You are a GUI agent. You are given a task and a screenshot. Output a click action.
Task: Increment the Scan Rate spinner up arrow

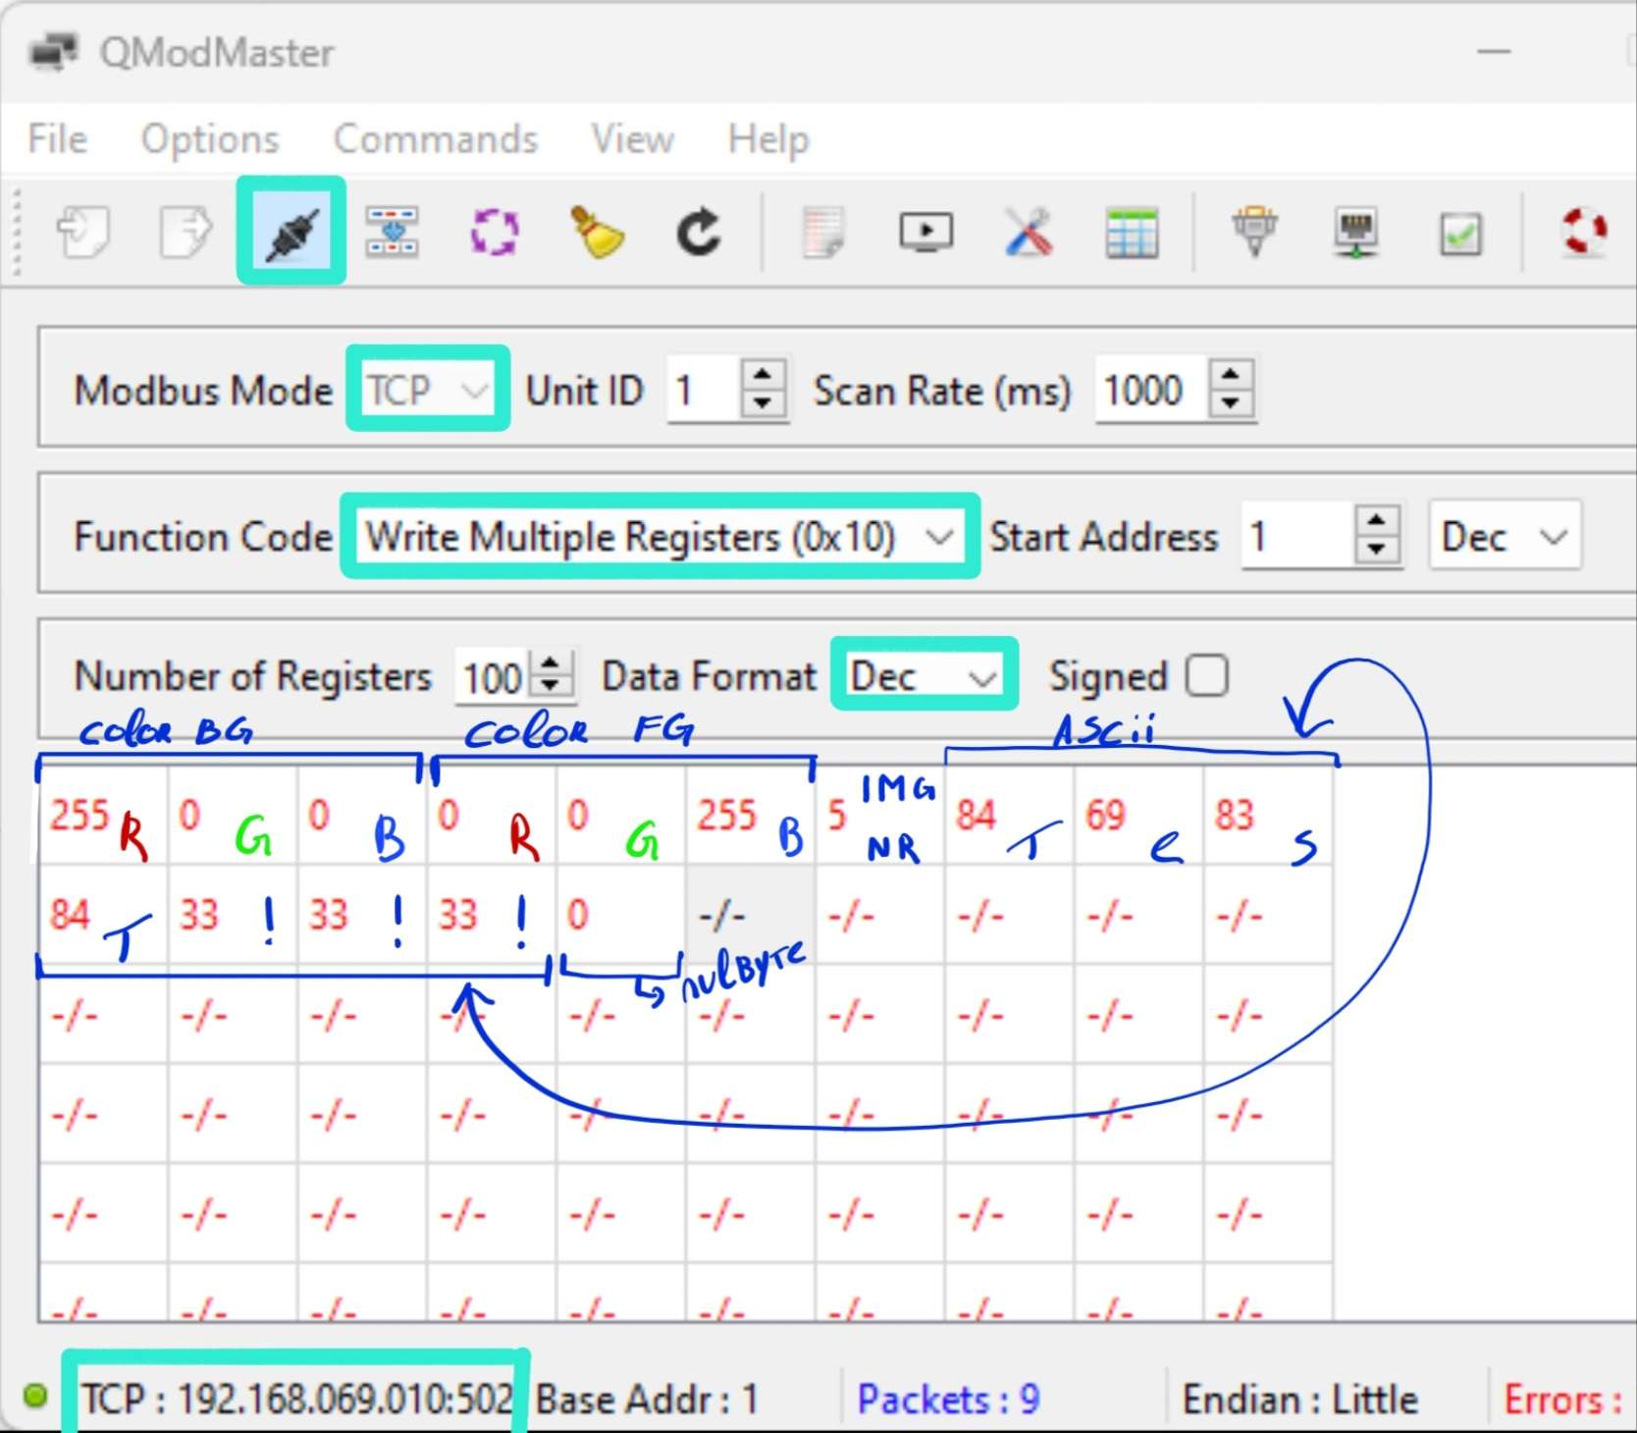coord(1231,376)
